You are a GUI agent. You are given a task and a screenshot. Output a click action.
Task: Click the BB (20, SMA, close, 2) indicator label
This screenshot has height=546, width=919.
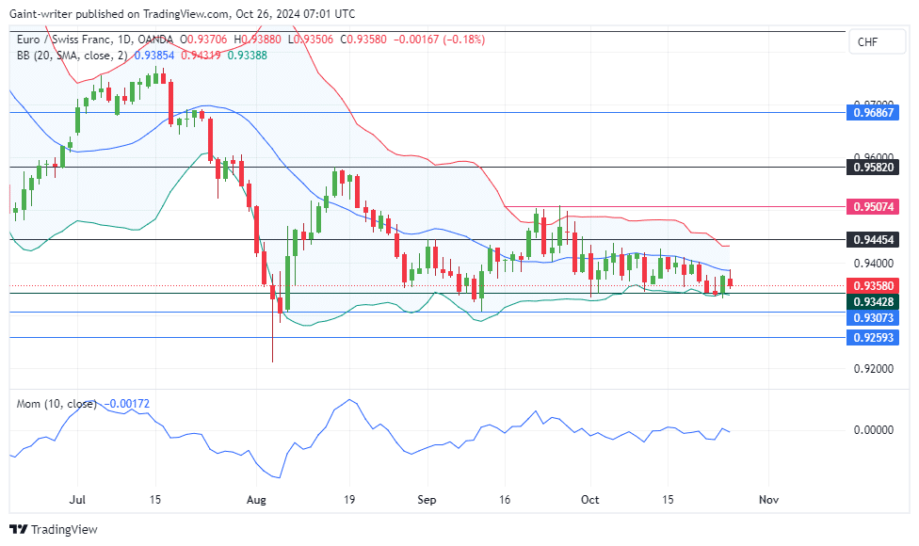(x=73, y=55)
